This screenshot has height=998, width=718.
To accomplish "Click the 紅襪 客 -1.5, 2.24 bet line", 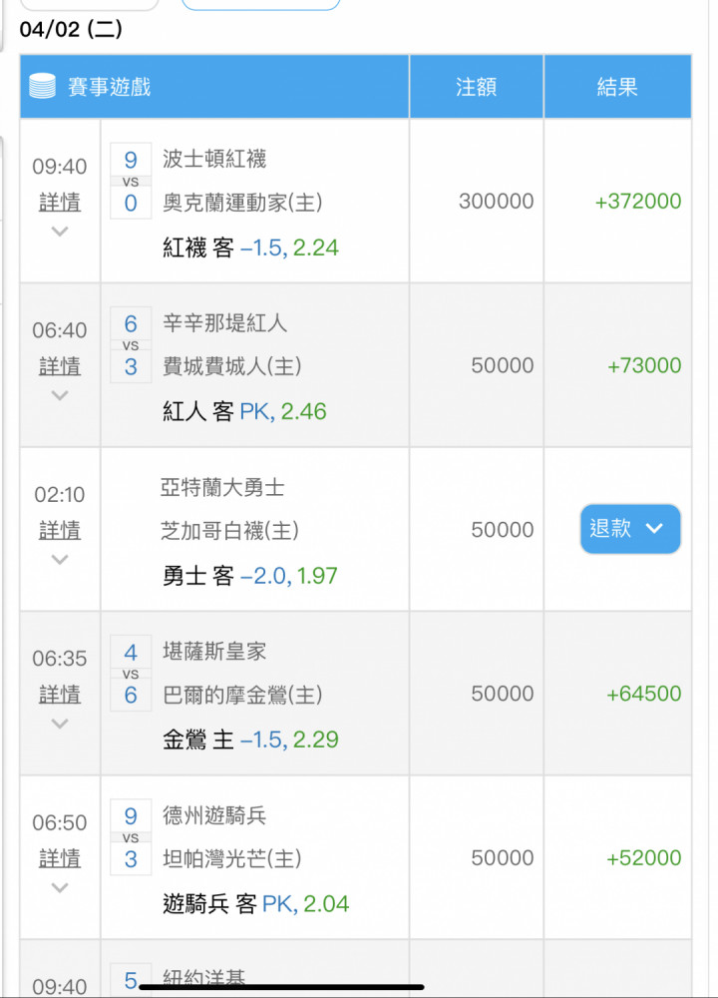I will point(250,248).
